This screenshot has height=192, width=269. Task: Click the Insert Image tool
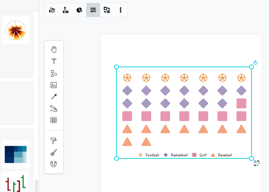pyautogui.click(x=54, y=85)
